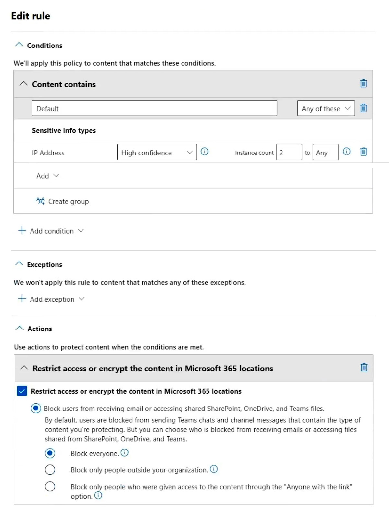The width and height of the screenshot is (389, 510).
Task: Show info for High confidence level
Action: click(205, 152)
